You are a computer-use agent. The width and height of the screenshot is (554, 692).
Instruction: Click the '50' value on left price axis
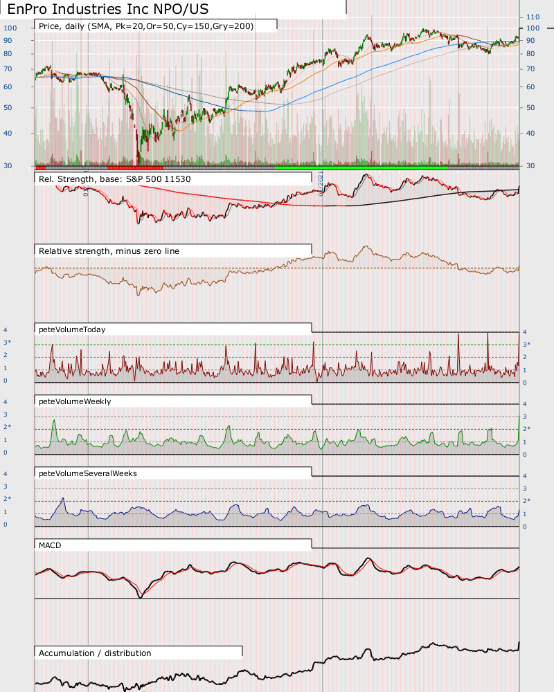pos(8,108)
